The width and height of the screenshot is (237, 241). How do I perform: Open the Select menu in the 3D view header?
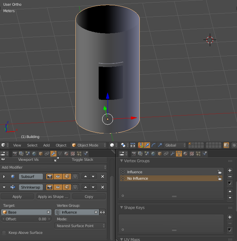32,145
